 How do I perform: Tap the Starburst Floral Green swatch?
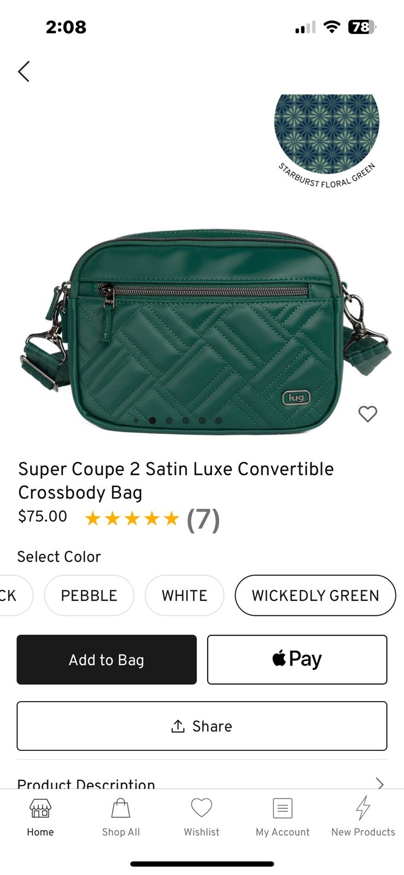tap(327, 134)
